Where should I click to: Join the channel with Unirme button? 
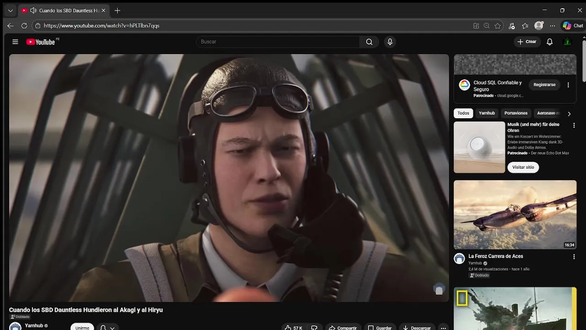tap(82, 327)
